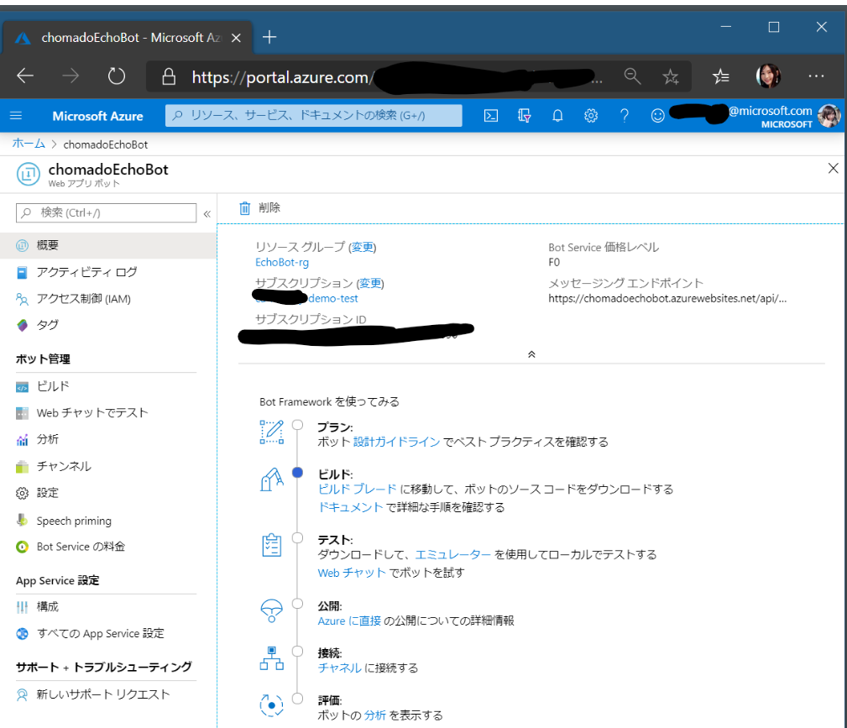Image resolution: width=847 pixels, height=728 pixels.
Task: Open the demo-test subscription link
Action: coord(332,298)
